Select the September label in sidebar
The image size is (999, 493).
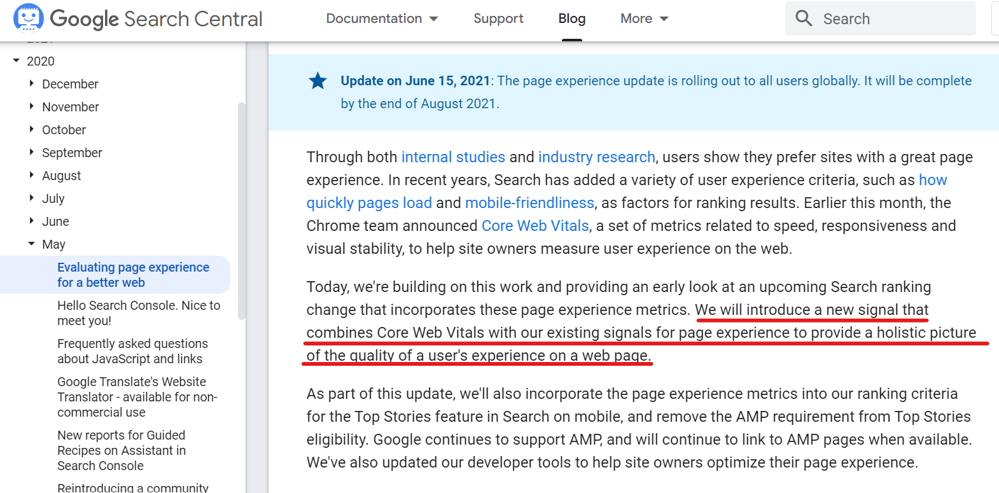pos(72,153)
